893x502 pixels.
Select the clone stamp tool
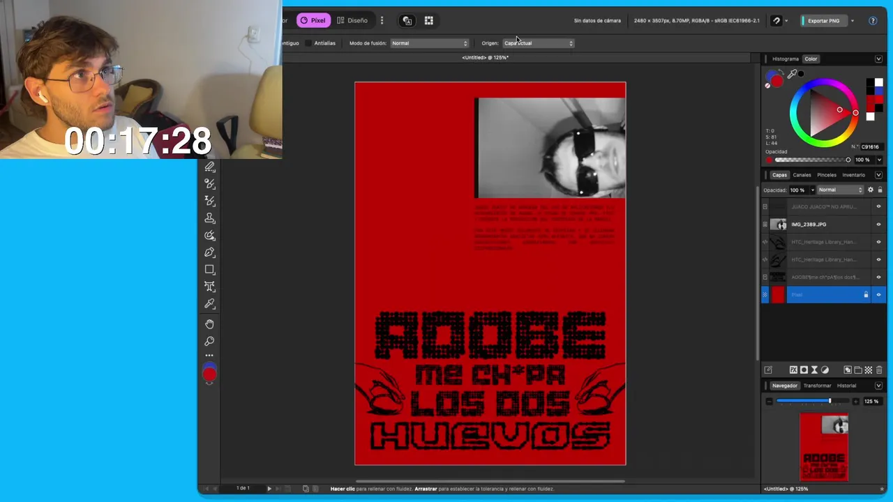(209, 218)
